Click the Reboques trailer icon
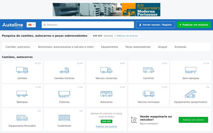The height and width of the screenshot is (133, 213). click(x=22, y=94)
